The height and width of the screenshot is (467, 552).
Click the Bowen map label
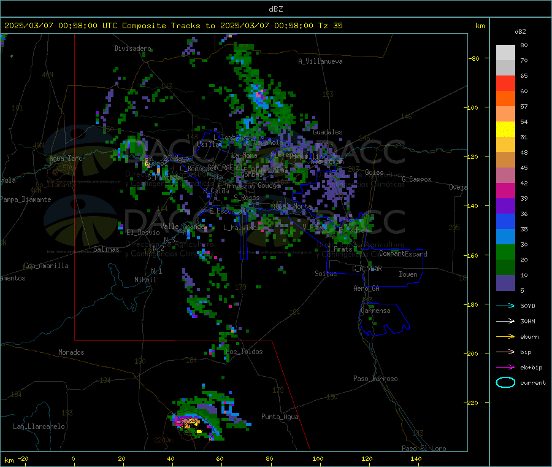coord(408,274)
